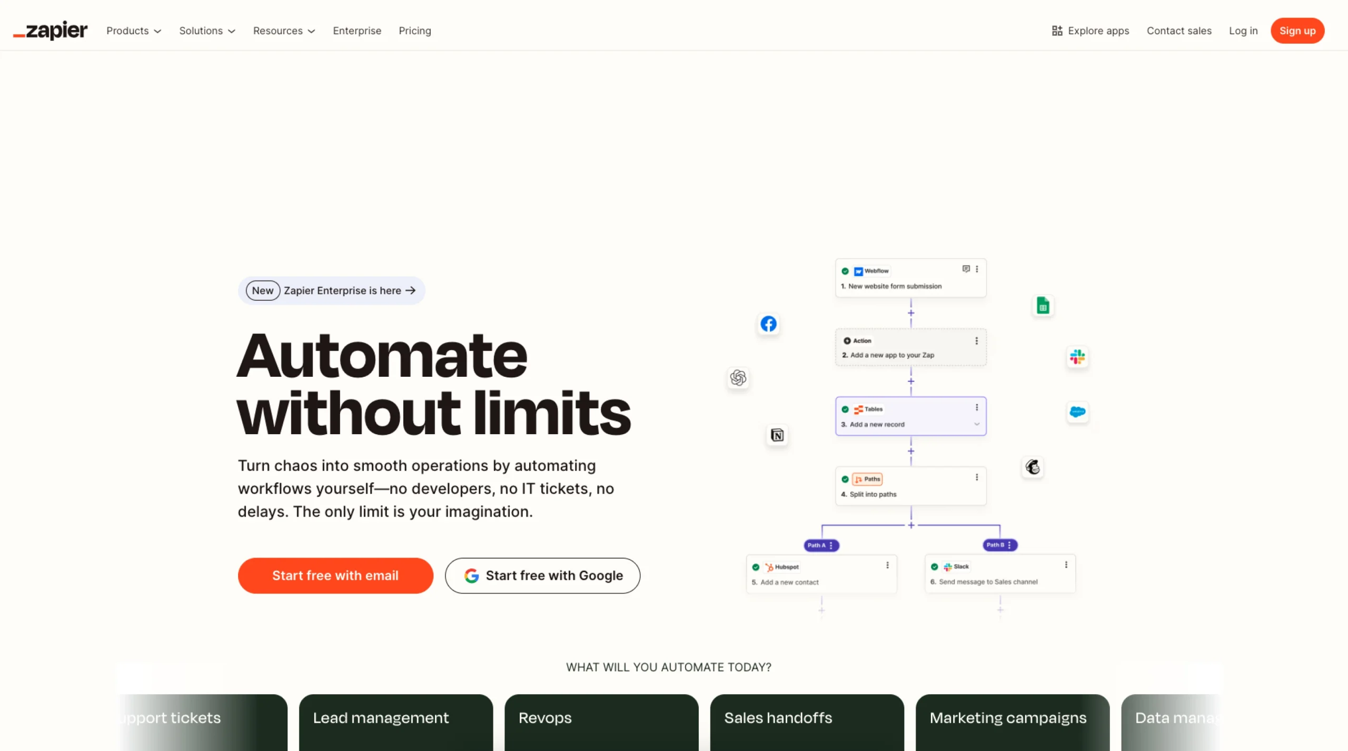Add step between Webflow and Action

[x=911, y=313]
